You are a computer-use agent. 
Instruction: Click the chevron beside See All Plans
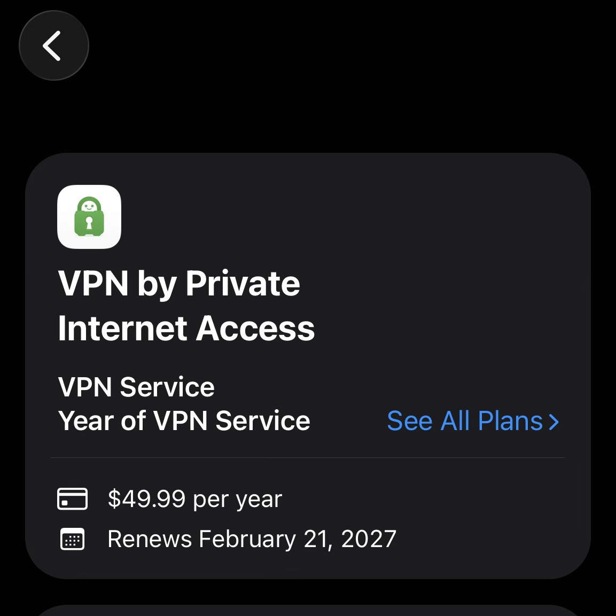click(x=554, y=422)
